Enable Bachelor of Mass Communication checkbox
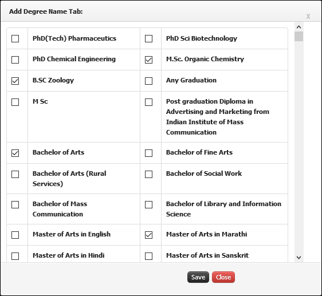Screen dimensions: 322x296 point(15,204)
